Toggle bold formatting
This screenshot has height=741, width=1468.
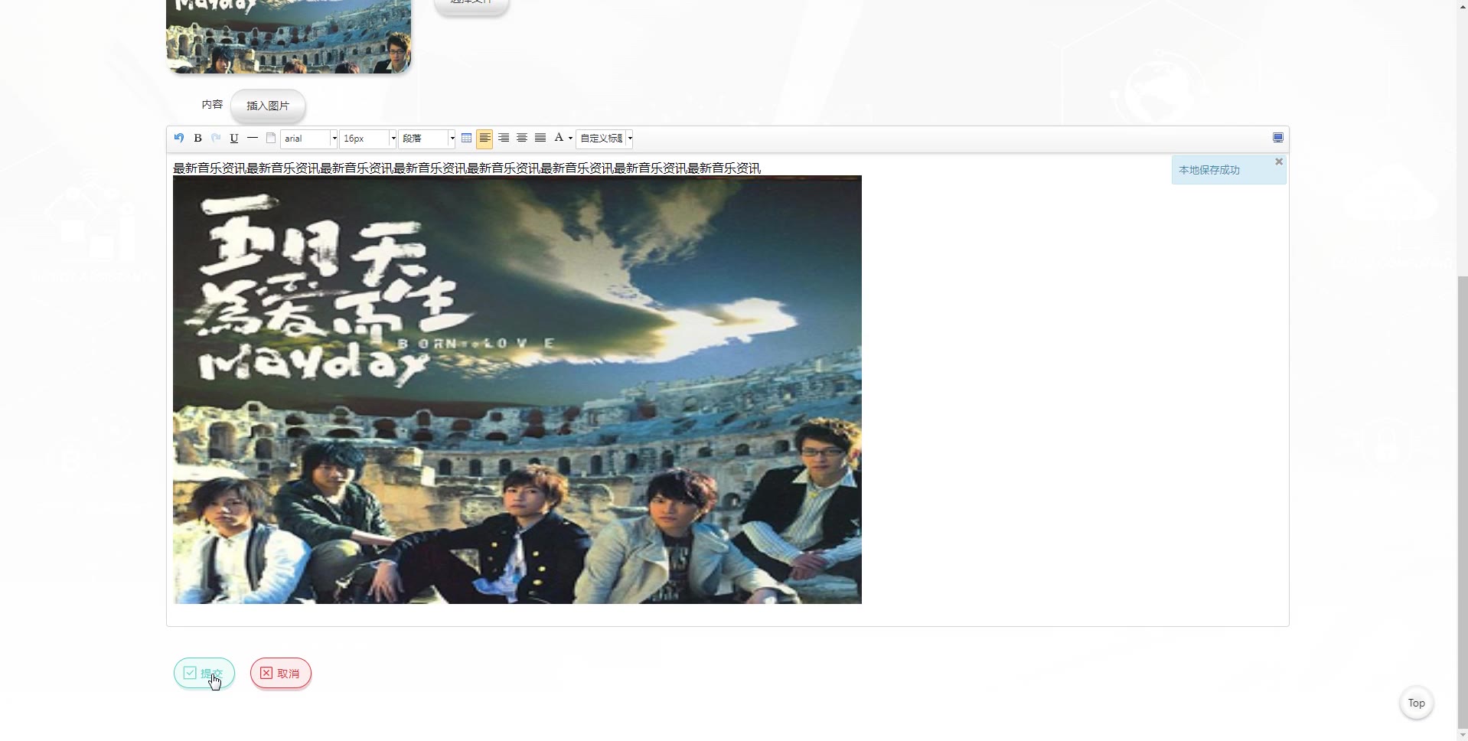tap(197, 139)
